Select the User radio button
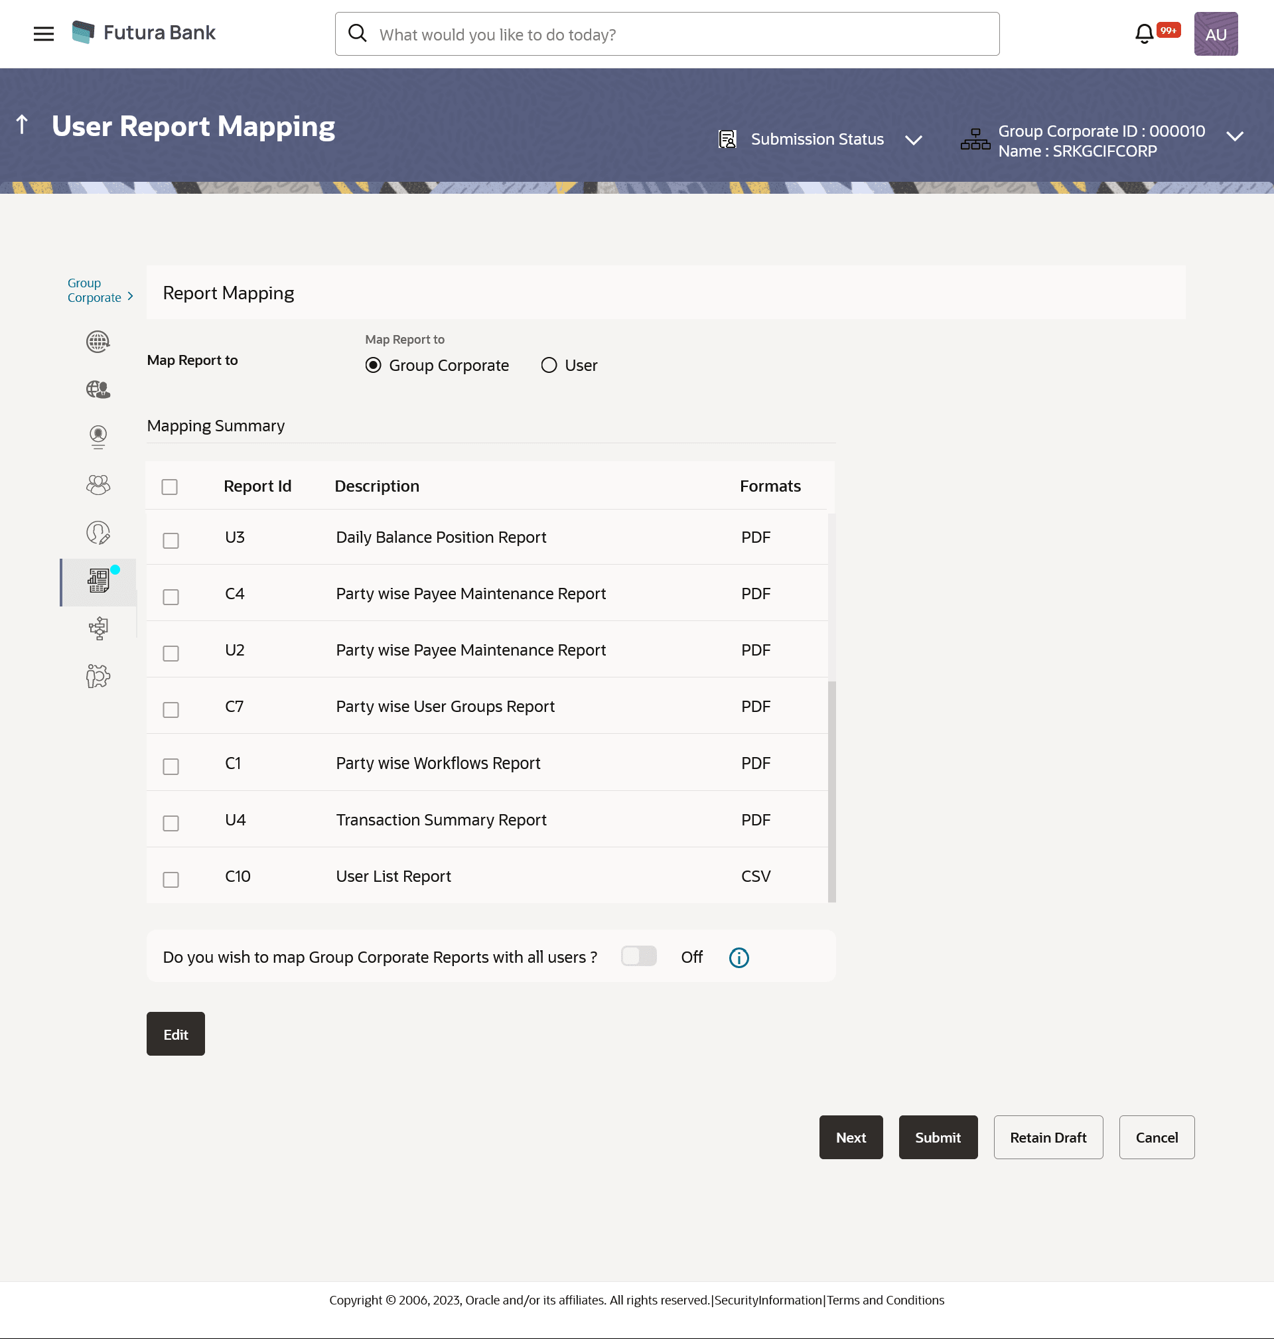 [x=548, y=366]
